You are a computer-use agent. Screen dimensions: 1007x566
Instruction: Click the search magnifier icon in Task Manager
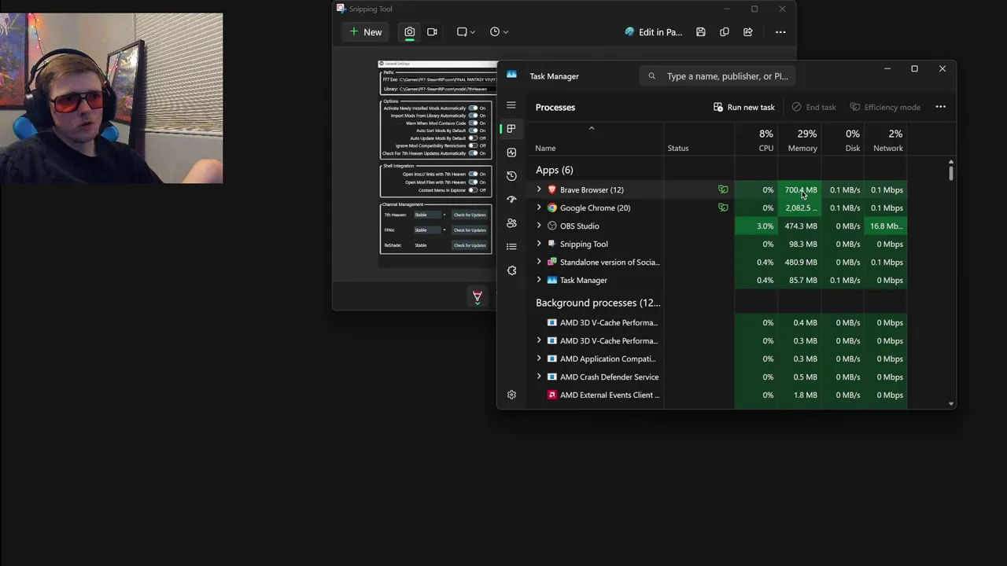[651, 76]
